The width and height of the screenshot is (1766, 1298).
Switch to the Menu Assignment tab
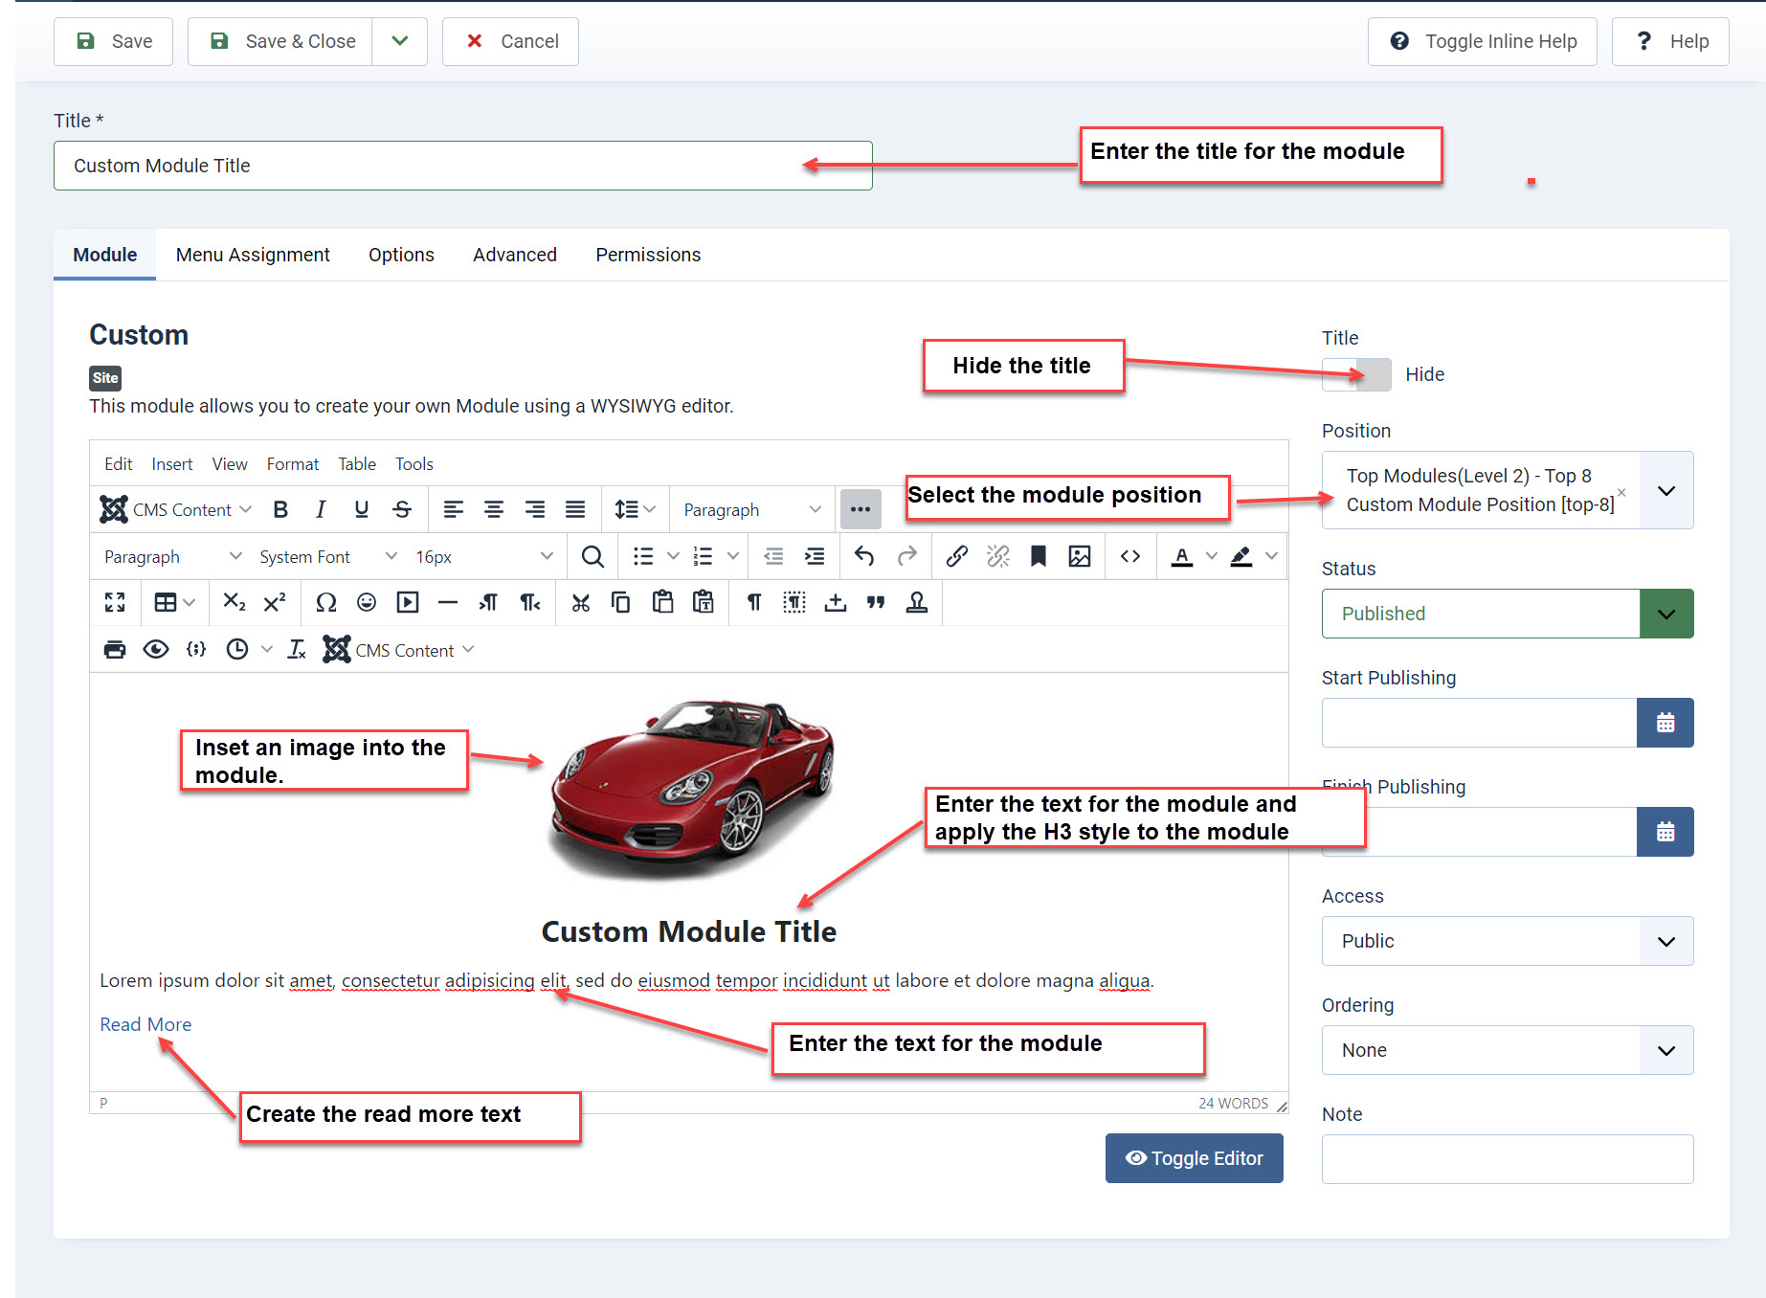[x=253, y=255]
